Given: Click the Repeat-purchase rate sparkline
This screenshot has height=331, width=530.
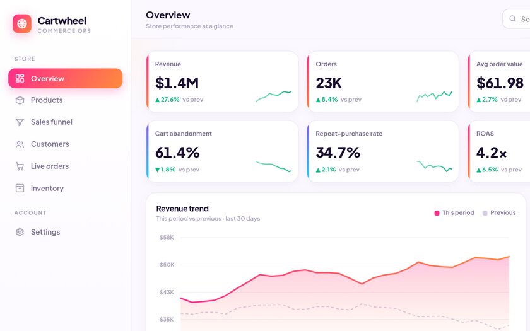Looking at the screenshot, I should tap(434, 166).
